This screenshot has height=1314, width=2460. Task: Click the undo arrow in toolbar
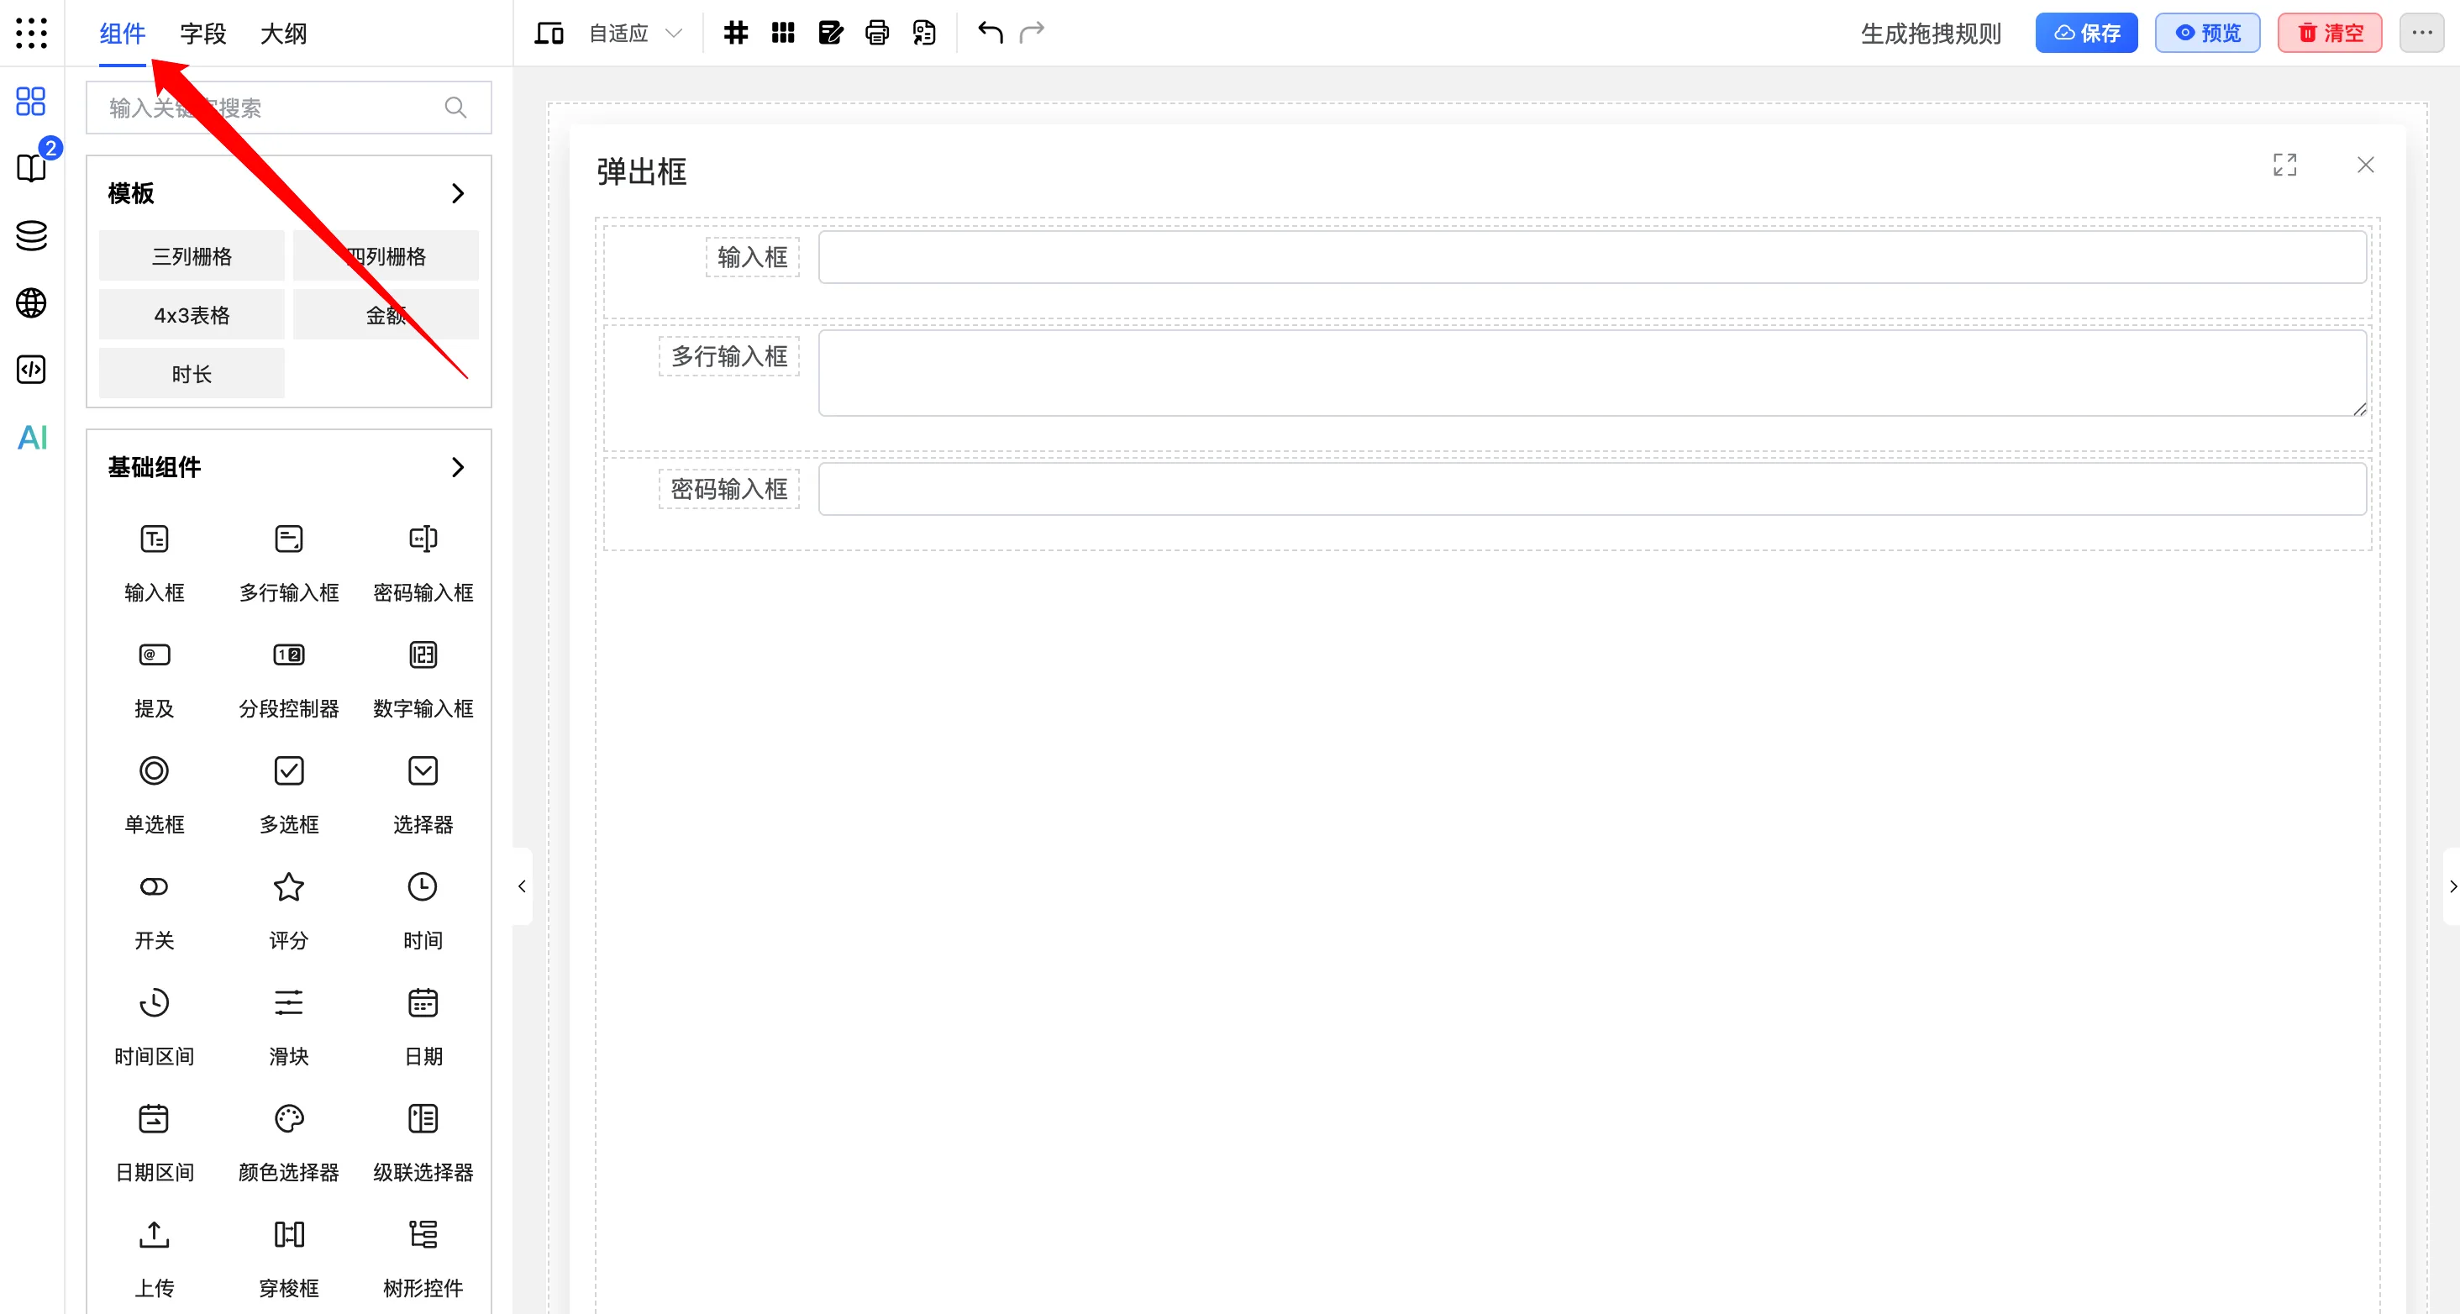pos(988,32)
